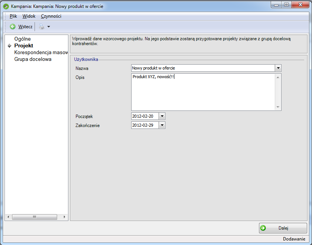This screenshot has height=245, width=312.
Task: Click the green arrow icon on Dalej
Action: tap(263, 228)
